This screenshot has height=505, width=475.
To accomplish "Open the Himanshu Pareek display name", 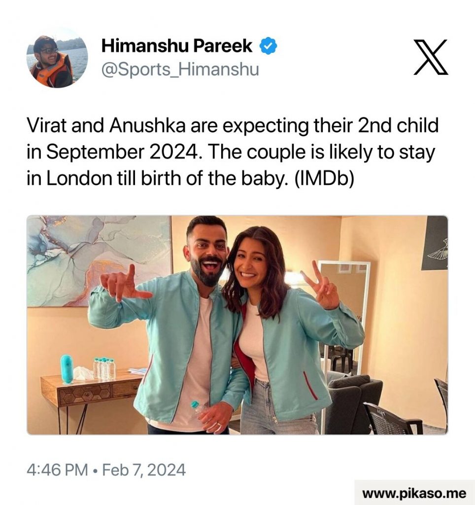I will [177, 45].
